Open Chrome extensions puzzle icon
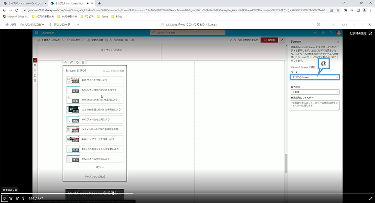 click(x=346, y=10)
